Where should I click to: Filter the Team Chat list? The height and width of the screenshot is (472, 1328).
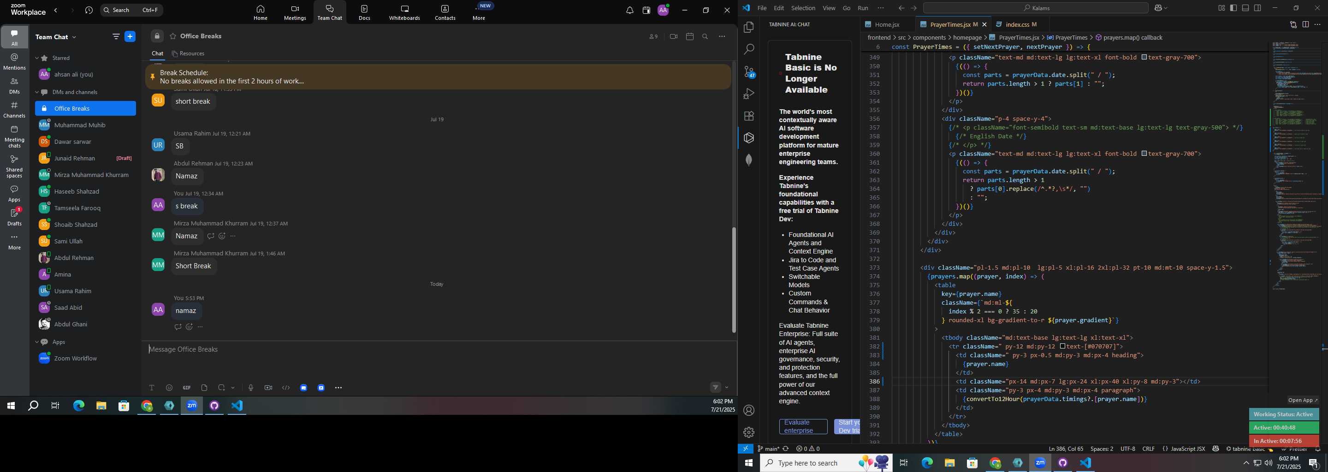(115, 36)
